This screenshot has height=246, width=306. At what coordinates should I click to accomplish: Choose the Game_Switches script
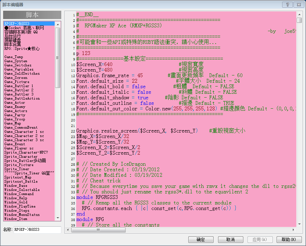[x=29, y=65]
